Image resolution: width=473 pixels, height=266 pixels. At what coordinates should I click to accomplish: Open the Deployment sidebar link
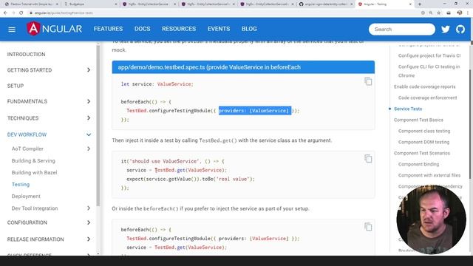[26, 197]
